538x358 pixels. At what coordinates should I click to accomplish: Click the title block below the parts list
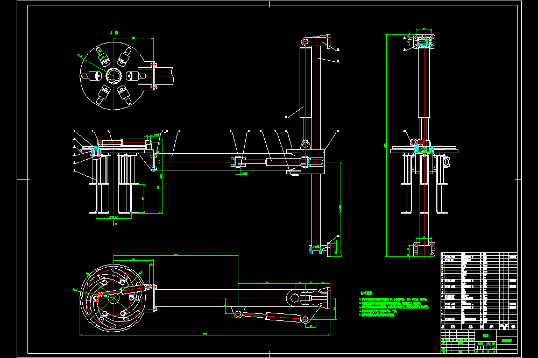click(x=479, y=341)
